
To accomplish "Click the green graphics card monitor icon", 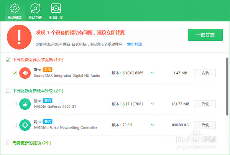I will 25,104.
